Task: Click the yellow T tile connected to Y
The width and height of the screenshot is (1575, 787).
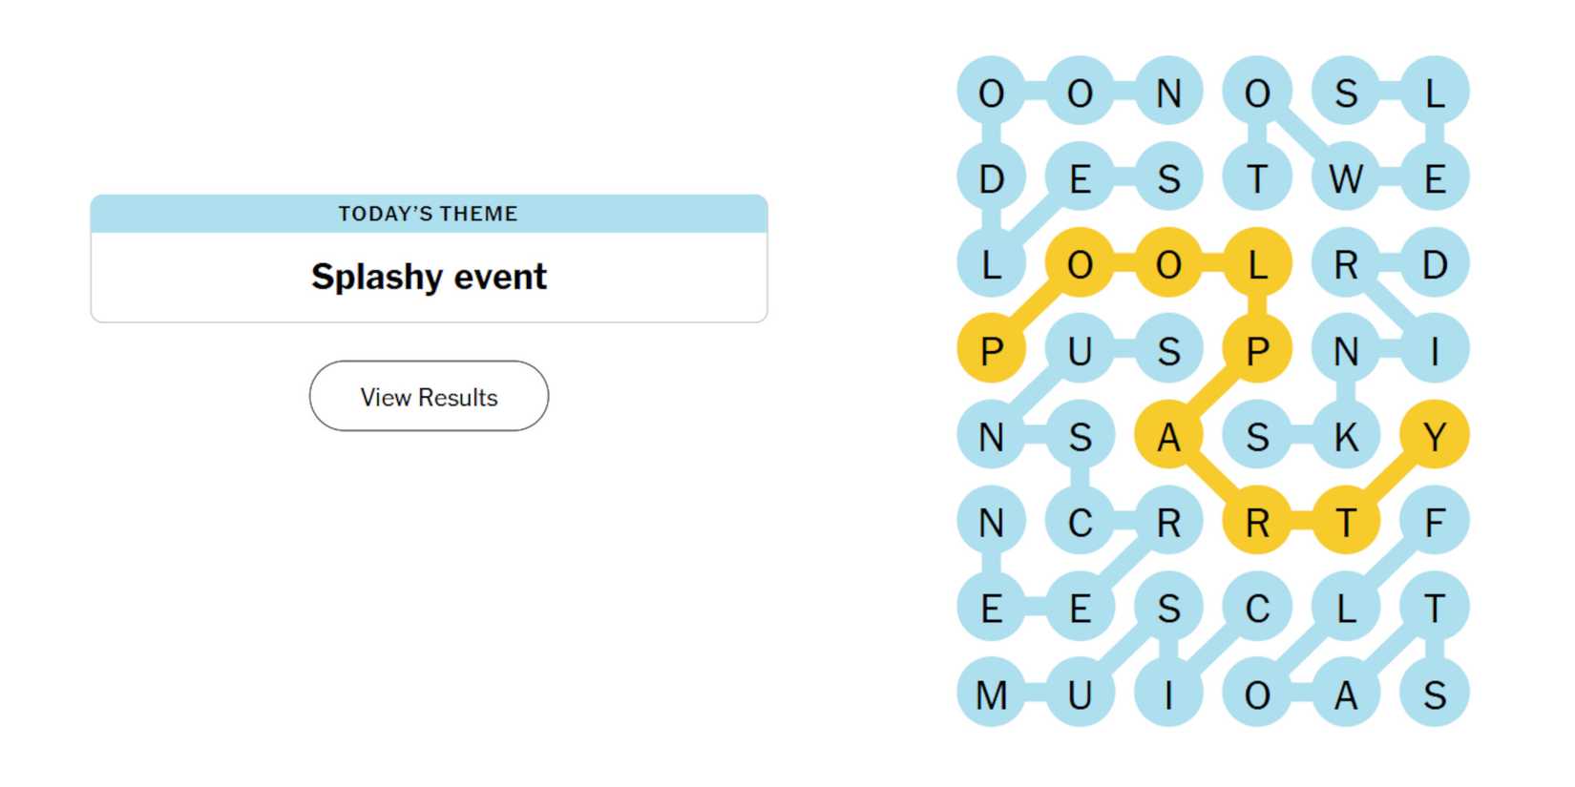Action: (1347, 522)
